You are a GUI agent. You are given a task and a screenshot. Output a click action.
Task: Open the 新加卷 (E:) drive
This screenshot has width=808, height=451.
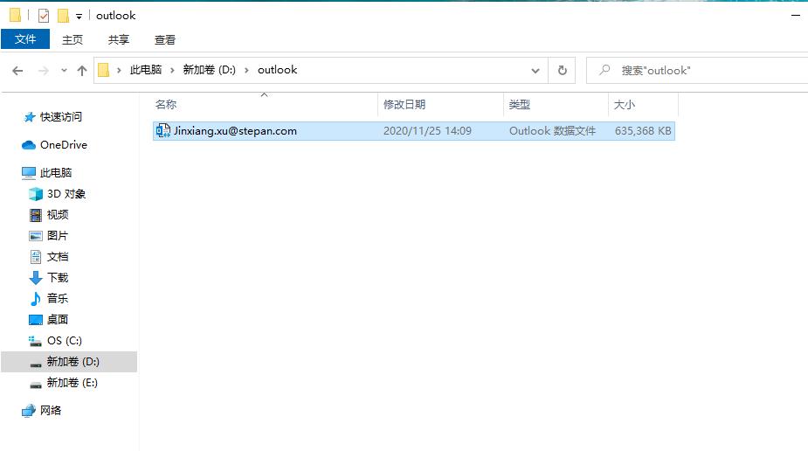coord(73,383)
